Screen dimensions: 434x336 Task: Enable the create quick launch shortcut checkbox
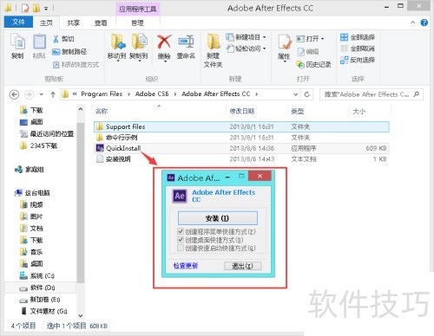coord(181,248)
